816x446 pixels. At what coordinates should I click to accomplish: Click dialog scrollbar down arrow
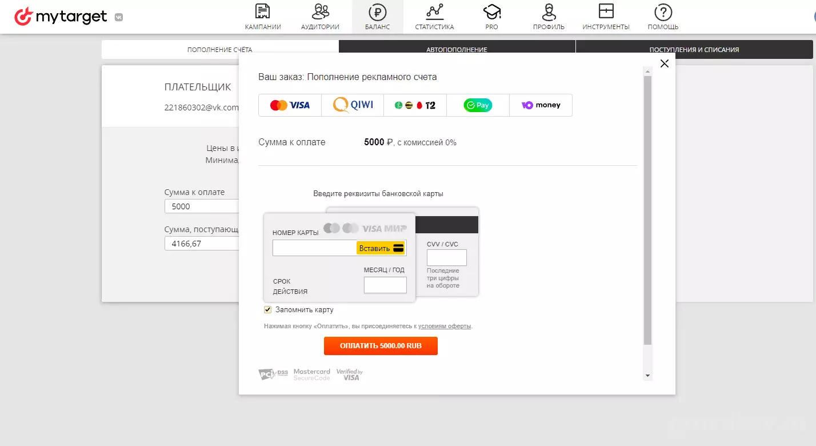(x=647, y=376)
